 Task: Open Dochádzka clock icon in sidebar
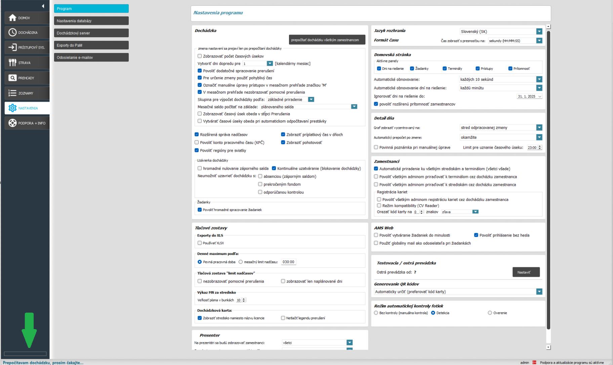tap(12, 33)
